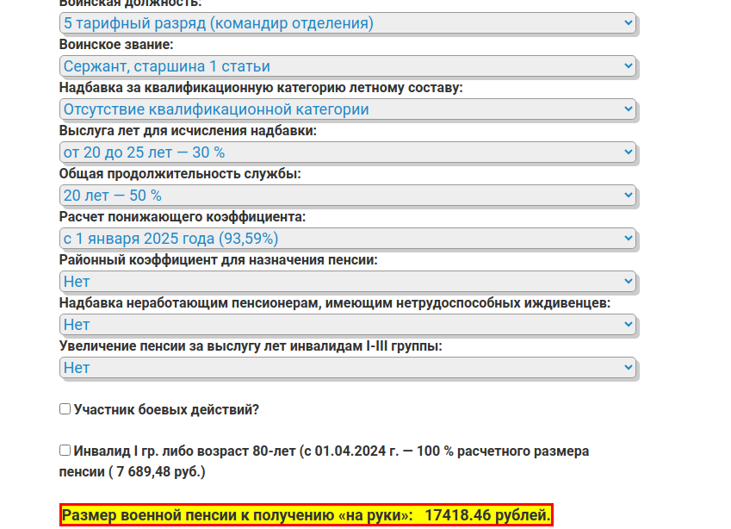Open the 'Сержант, старшина 1 статьи' rank dropdown
This screenshot has height=529, width=731.
click(347, 65)
